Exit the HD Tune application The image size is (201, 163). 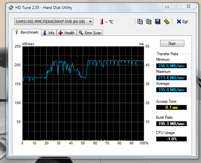pos(182,22)
